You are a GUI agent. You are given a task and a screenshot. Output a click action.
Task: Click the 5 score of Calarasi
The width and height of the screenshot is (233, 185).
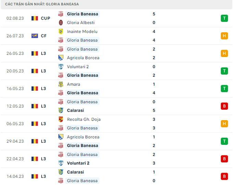[x=154, y=111]
